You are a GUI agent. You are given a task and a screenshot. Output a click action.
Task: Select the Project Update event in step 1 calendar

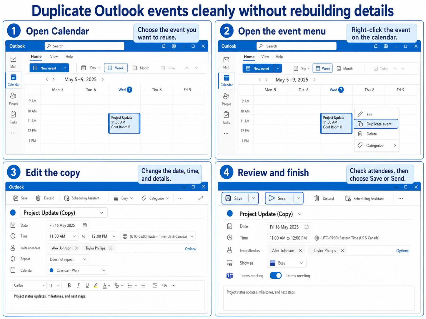coord(124,123)
